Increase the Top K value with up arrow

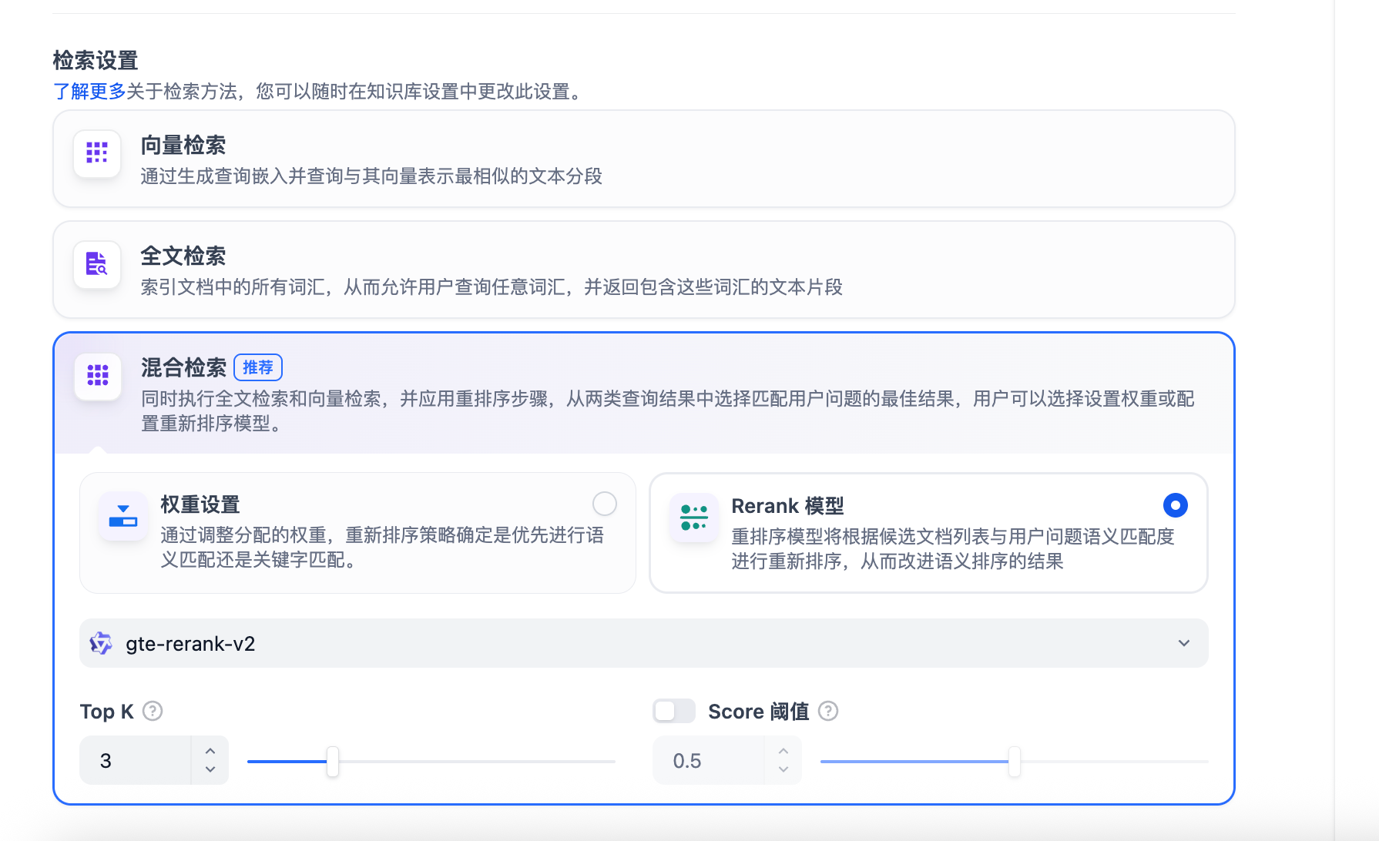210,751
